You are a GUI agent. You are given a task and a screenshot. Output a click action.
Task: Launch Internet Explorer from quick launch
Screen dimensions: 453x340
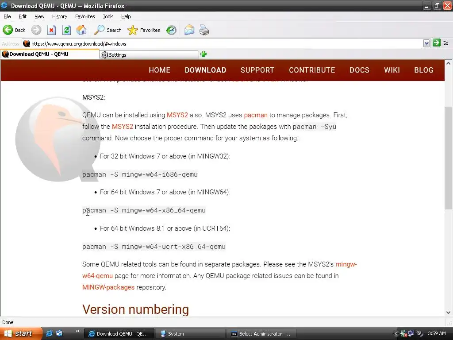pos(50,333)
